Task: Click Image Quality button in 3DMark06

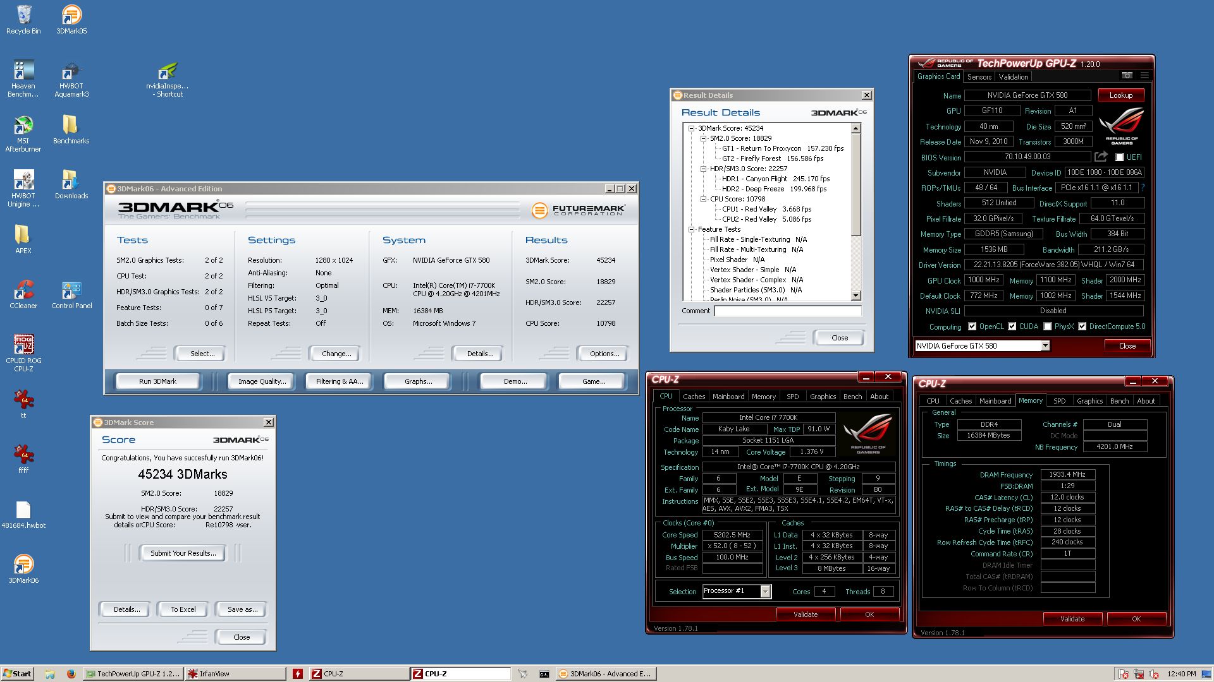Action: [262, 381]
